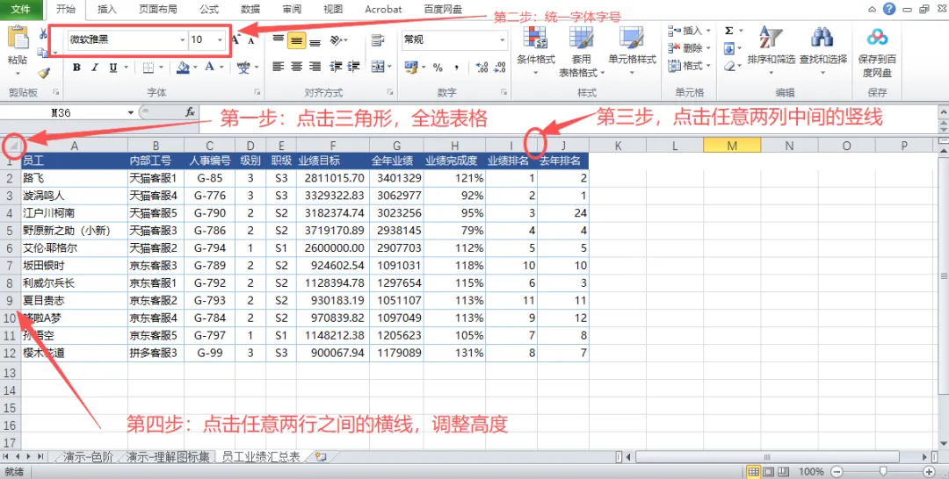Switch to Page Layout view in status bar
Viewport: 949px width, 479px height.
click(767, 471)
